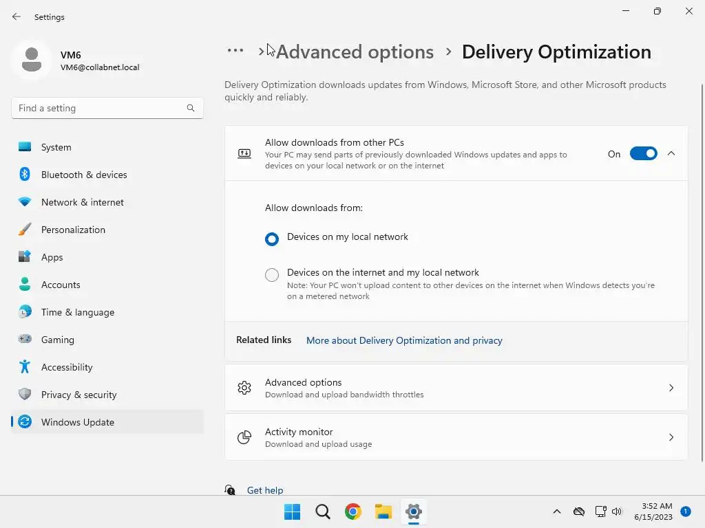Select Devices on my local network
Image resolution: width=705 pixels, height=528 pixels.
272,239
